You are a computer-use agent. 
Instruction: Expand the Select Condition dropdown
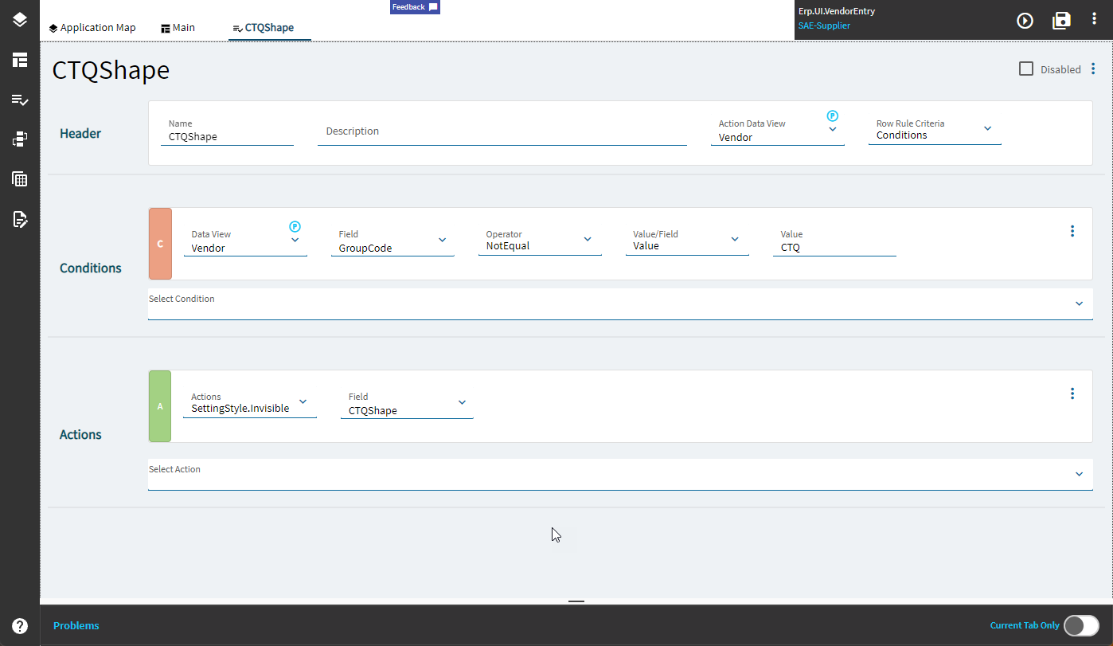tap(1080, 303)
